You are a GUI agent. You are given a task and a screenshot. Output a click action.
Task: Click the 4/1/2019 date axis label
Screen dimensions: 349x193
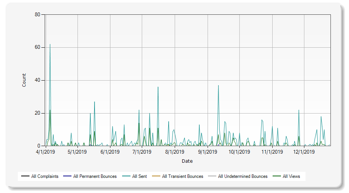(45, 152)
